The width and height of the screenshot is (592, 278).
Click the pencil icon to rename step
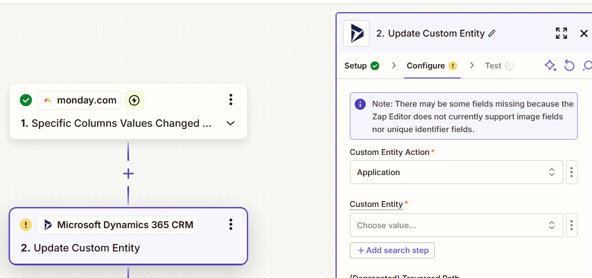[492, 33]
